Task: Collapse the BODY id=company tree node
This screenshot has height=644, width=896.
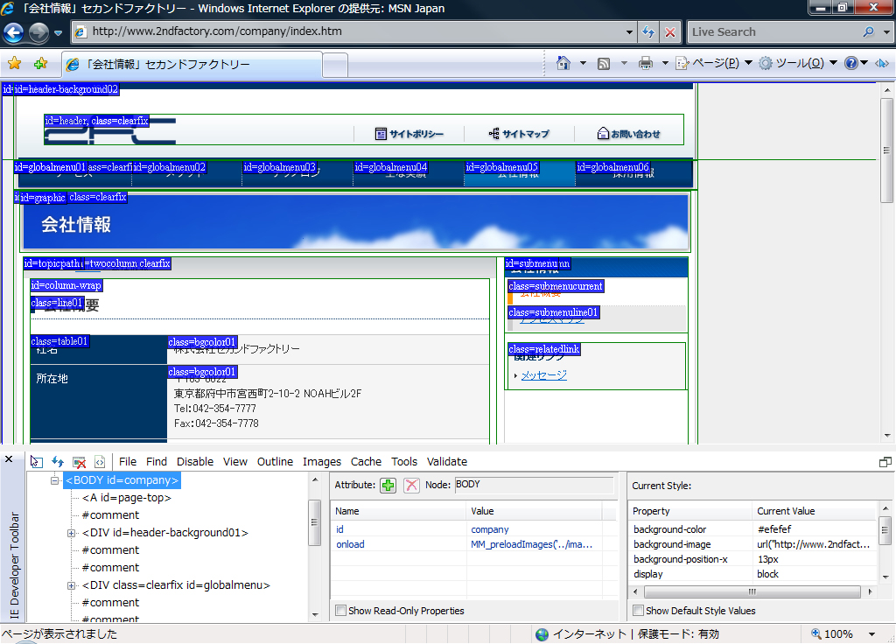Action: click(x=55, y=480)
